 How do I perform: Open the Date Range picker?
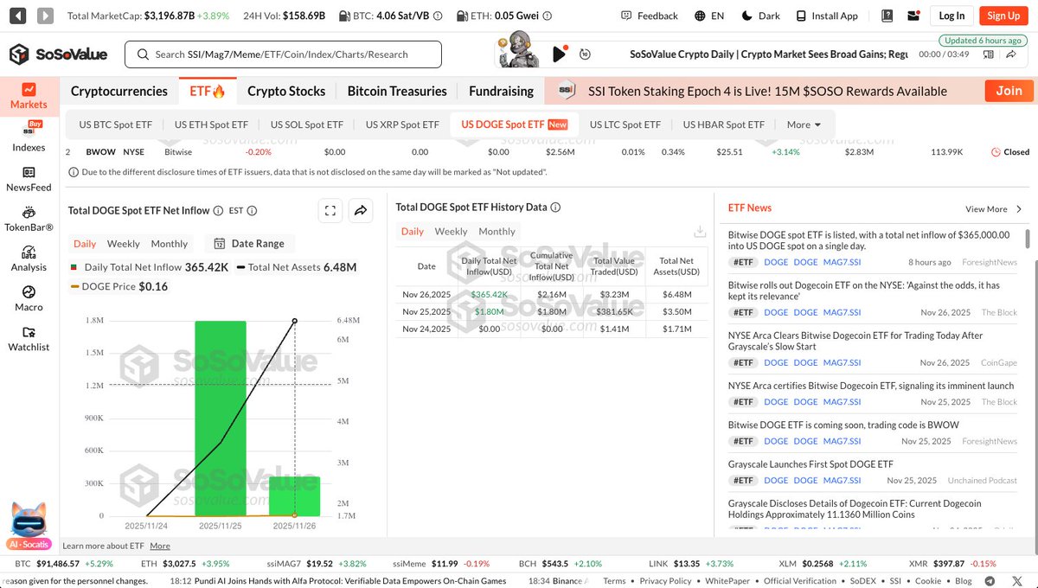tap(250, 244)
